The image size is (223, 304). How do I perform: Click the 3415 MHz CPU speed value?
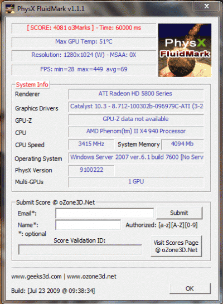pos(91,144)
